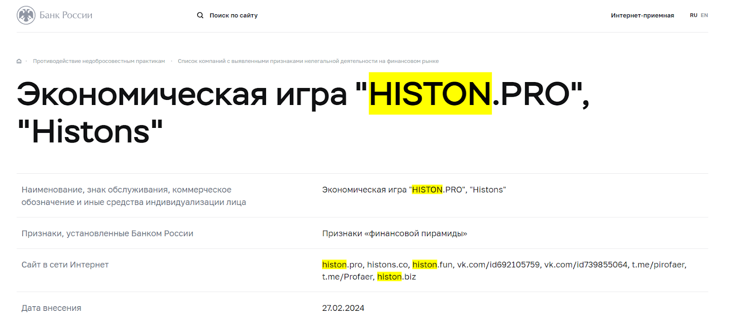
Task: Click the t.me/pirofaer text
Action: 659,265
